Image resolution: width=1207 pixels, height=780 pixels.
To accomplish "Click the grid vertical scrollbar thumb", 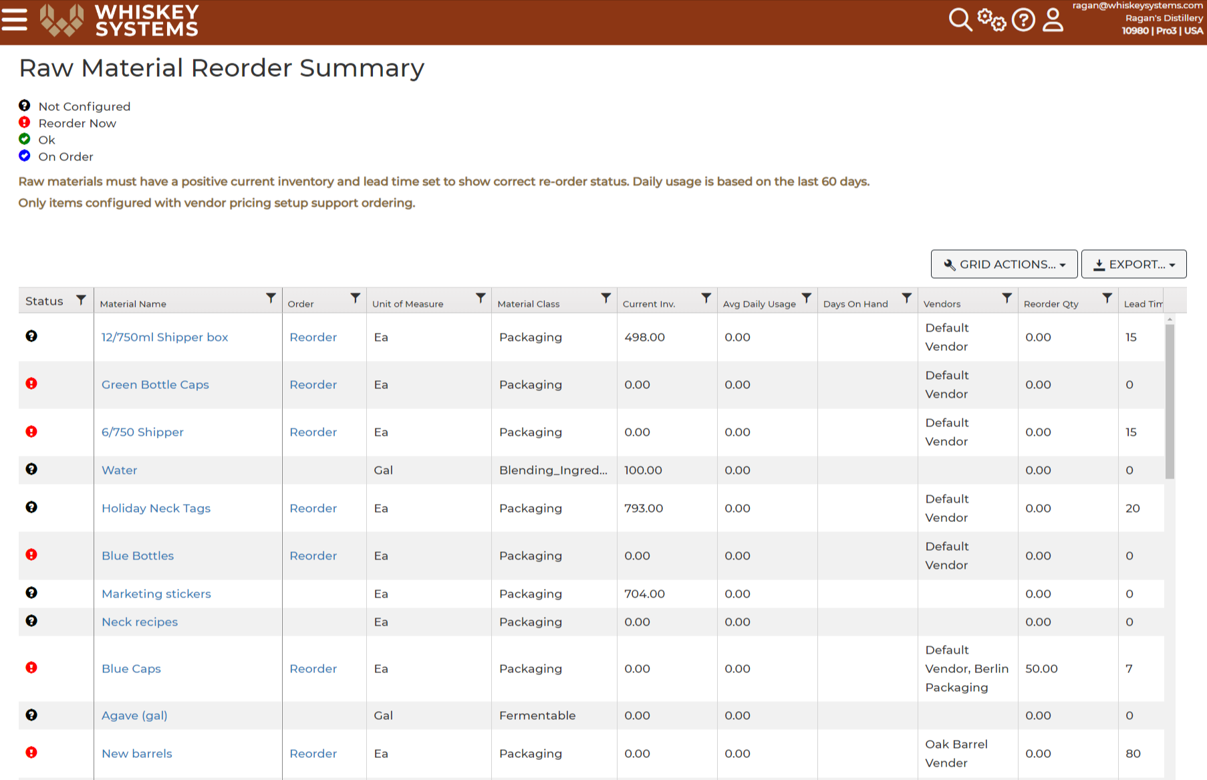I will tap(1170, 401).
